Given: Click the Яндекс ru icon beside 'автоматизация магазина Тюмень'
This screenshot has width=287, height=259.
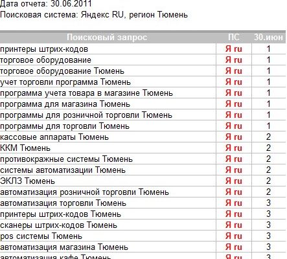Looking at the screenshot, I should (x=234, y=247).
